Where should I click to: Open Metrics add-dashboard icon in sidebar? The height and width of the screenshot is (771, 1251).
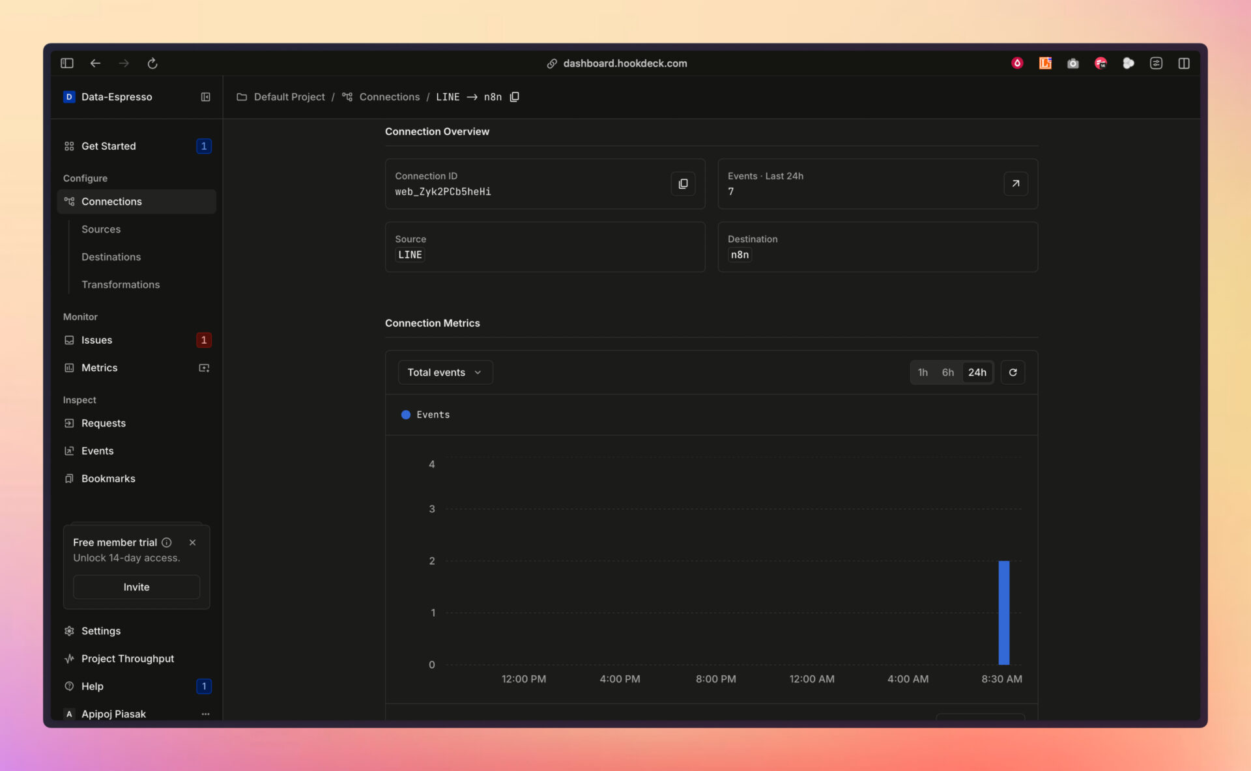204,368
